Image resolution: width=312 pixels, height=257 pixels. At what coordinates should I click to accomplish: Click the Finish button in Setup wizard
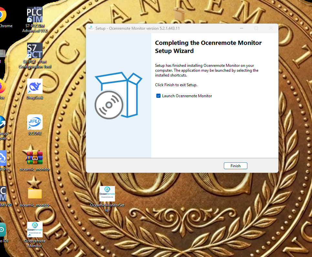tap(235, 166)
